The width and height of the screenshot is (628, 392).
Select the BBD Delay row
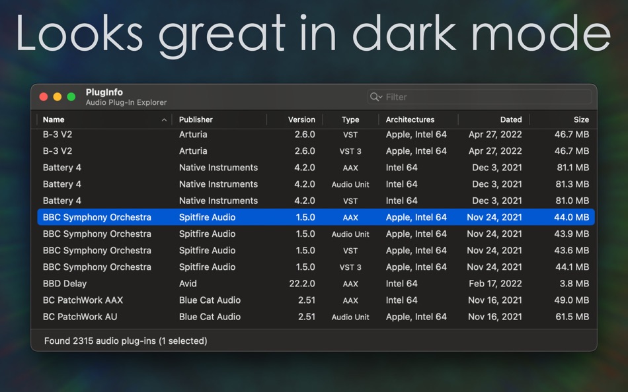pyautogui.click(x=316, y=284)
